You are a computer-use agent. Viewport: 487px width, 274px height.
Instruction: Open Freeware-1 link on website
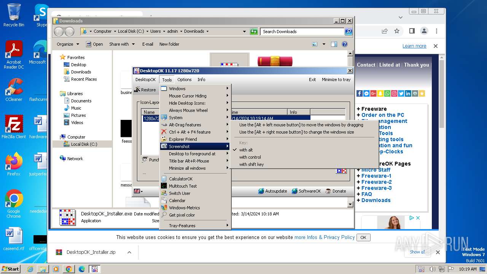pyautogui.click(x=376, y=176)
